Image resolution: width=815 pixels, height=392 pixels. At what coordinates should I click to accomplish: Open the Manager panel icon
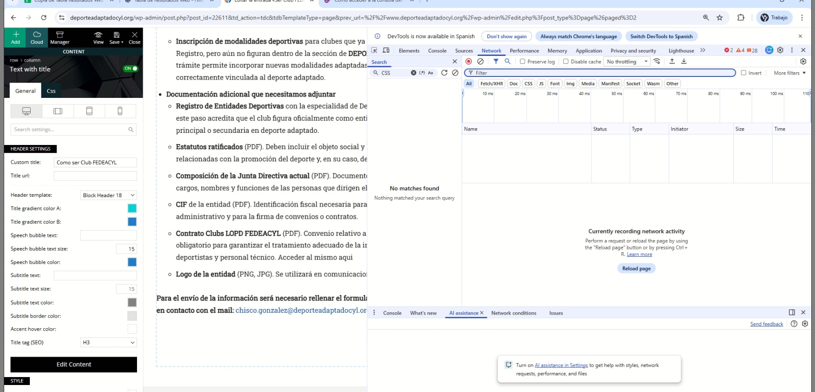[60, 37]
